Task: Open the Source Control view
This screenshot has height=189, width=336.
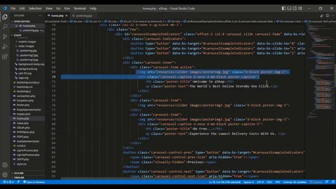Action: 5,36
